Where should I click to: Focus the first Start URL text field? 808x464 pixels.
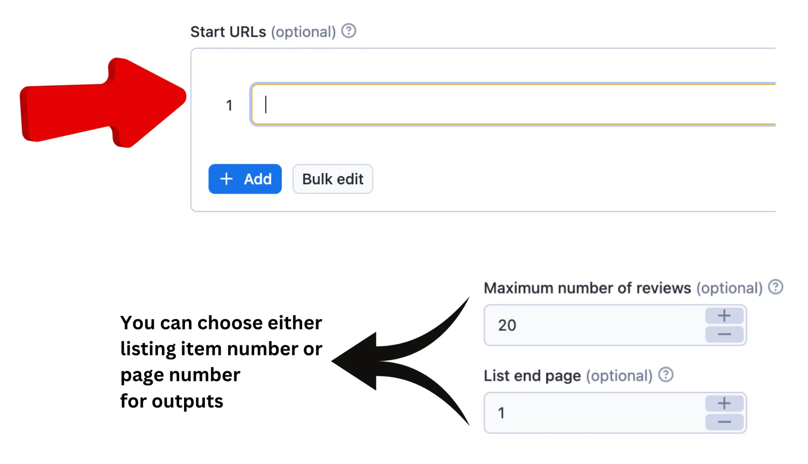[513, 104]
